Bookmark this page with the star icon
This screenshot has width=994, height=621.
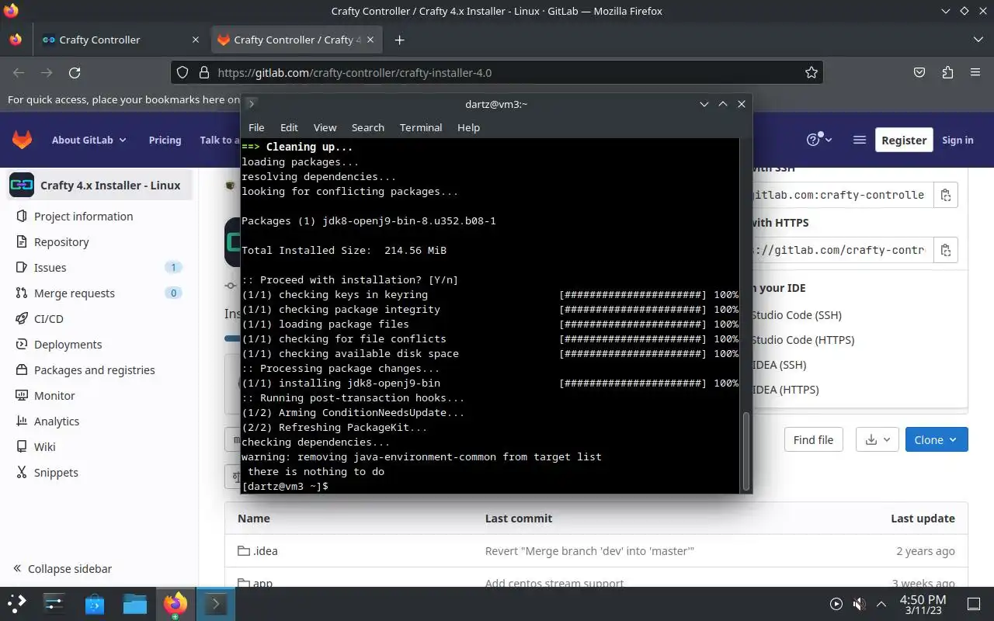(812, 72)
